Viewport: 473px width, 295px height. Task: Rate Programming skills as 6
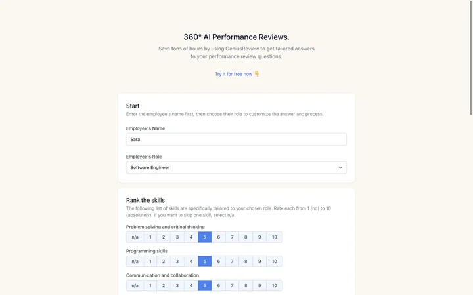pos(218,262)
